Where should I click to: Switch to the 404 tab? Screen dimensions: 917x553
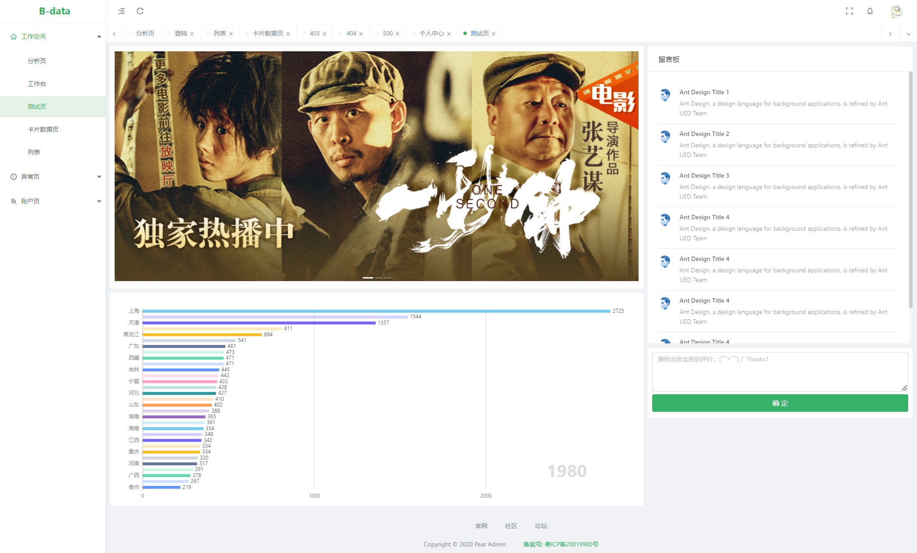(351, 33)
